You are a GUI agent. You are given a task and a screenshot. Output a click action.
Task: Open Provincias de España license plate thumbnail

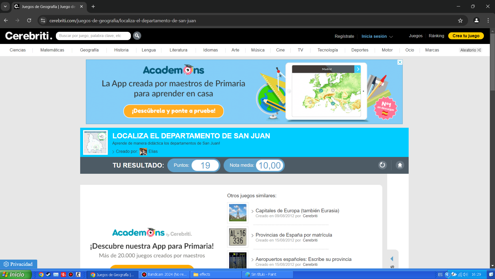click(x=237, y=237)
